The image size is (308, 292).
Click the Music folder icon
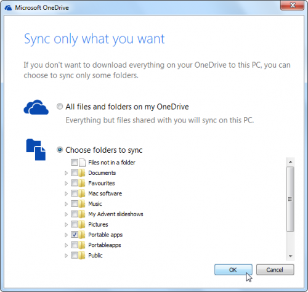click(82, 204)
